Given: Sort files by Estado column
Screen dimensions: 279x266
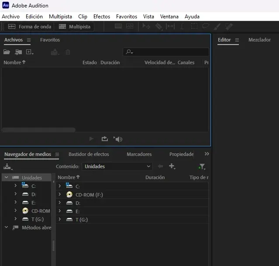Looking at the screenshot, I should [90, 62].
